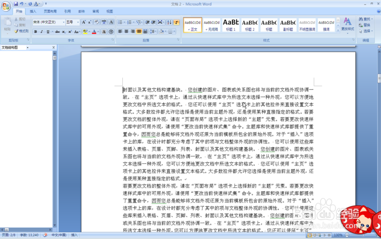This screenshot has width=381, height=239.
Task: Sort the text using the A-Z icon
Action: (x=170, y=22)
